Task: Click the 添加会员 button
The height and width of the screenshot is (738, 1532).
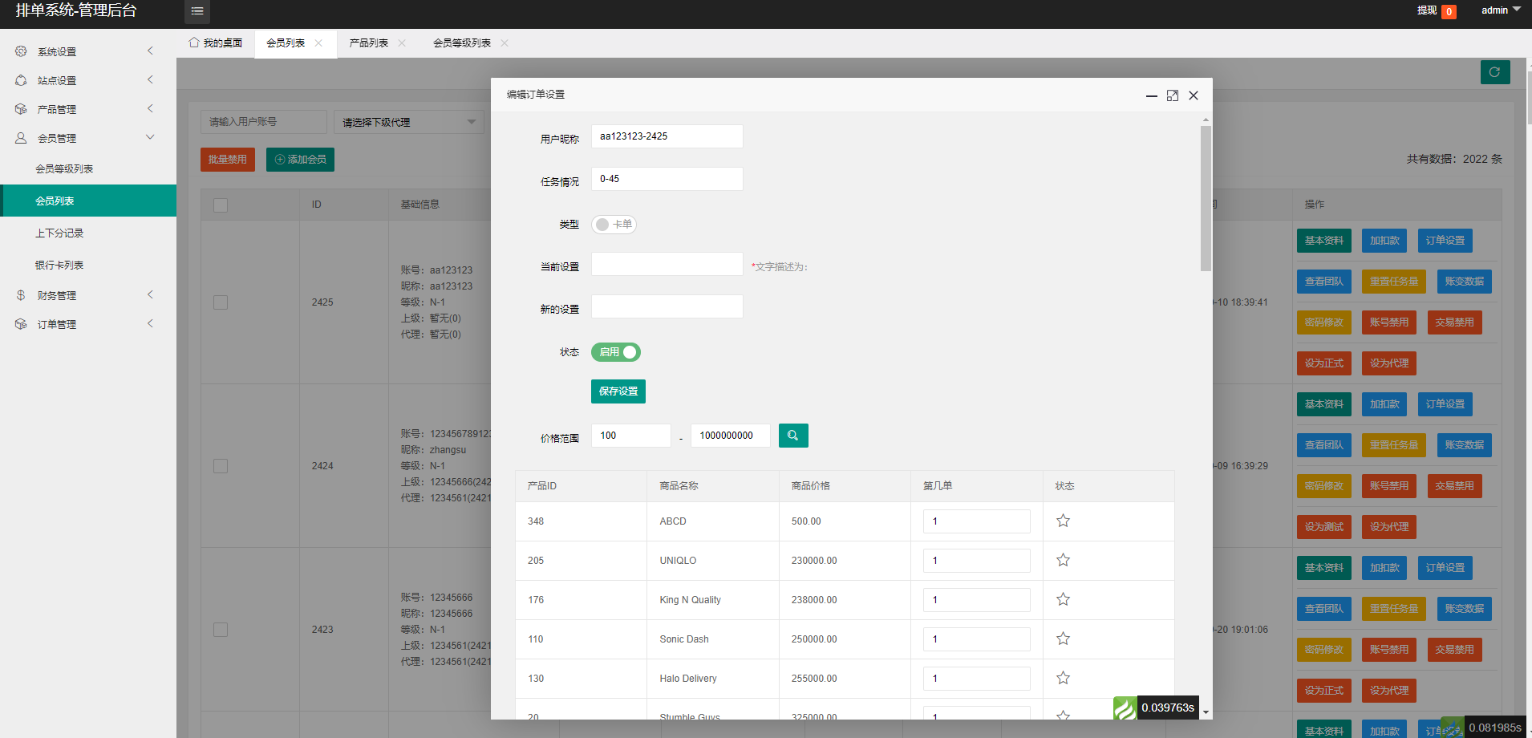Action: click(x=299, y=159)
